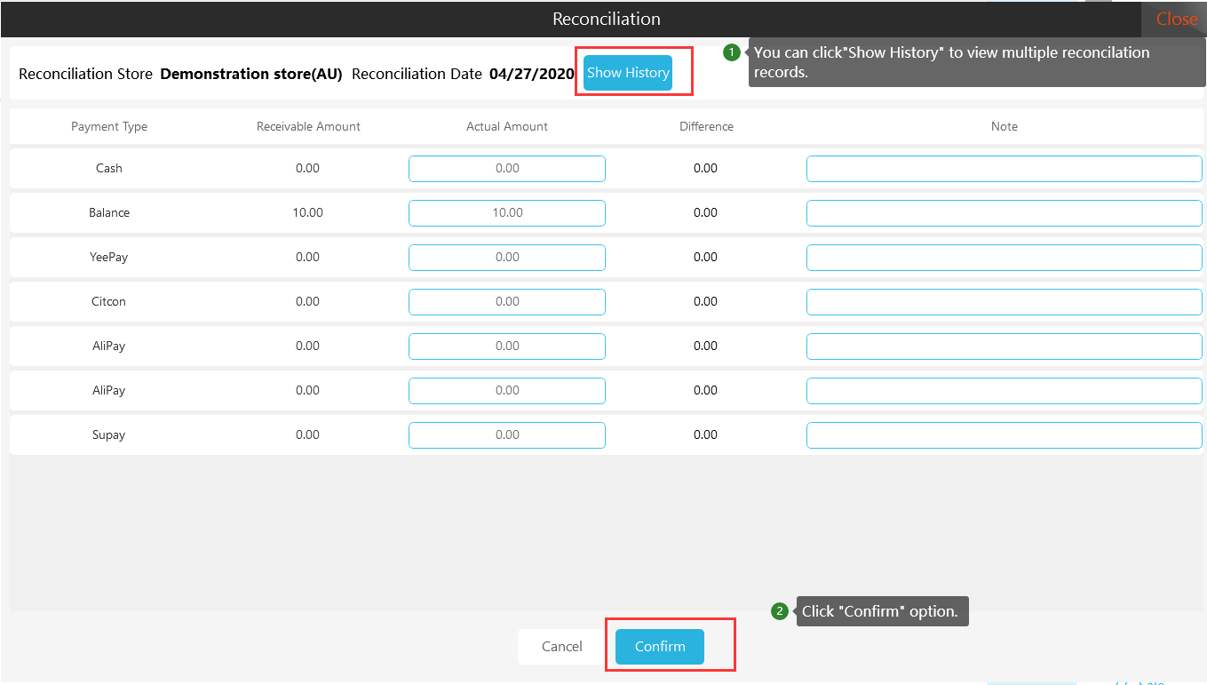Click the Cash row note field
Image resolution: width=1207 pixels, height=685 pixels.
[x=1004, y=169]
